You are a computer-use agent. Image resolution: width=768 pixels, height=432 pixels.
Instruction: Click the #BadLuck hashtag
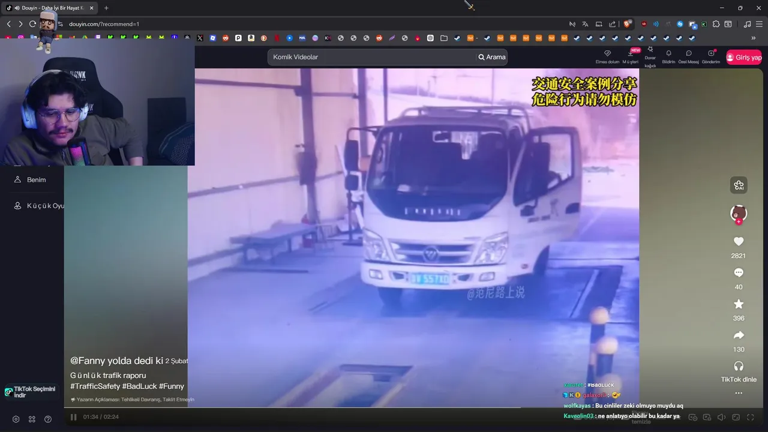point(140,386)
